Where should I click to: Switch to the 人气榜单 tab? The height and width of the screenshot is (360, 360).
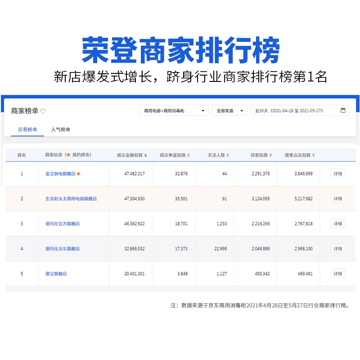point(61,130)
